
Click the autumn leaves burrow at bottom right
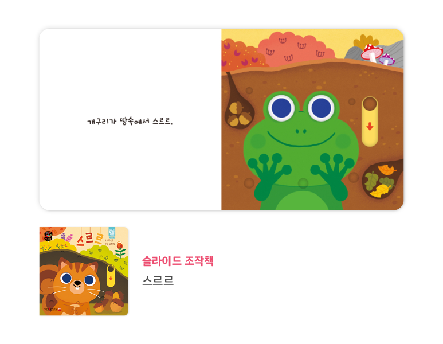coord(382,180)
